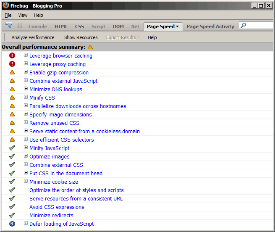Click Help in the Page Speed toolbar
The height and width of the screenshot is (232, 275).
click(152, 37)
